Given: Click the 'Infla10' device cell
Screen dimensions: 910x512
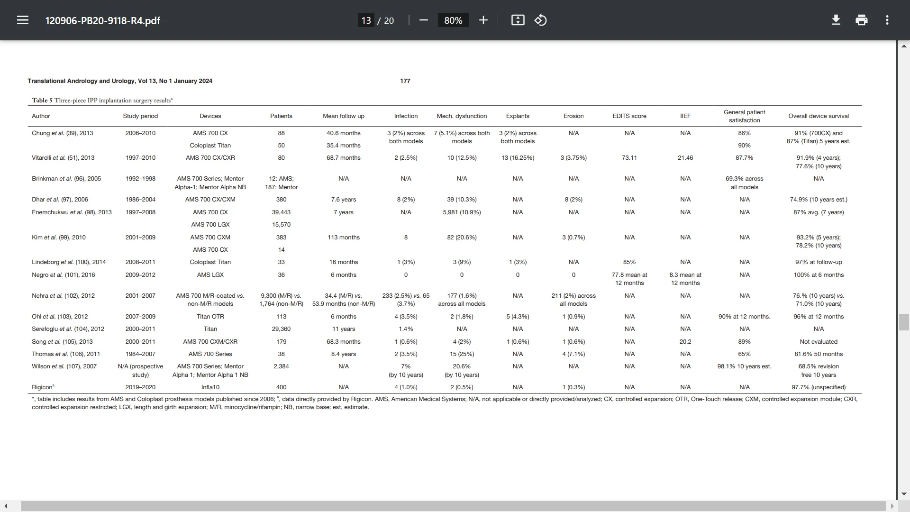Looking at the screenshot, I should tap(210, 387).
